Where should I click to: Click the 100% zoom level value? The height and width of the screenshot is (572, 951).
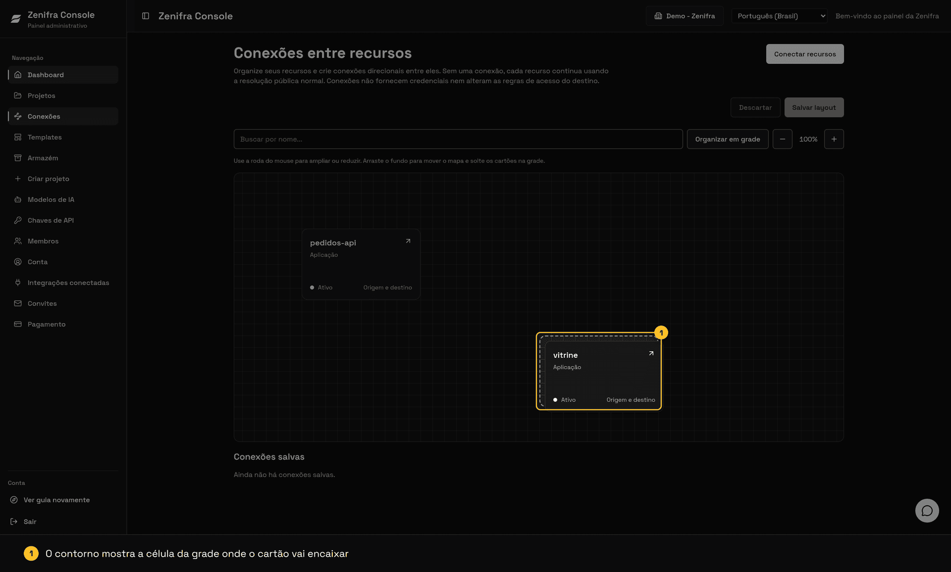808,139
